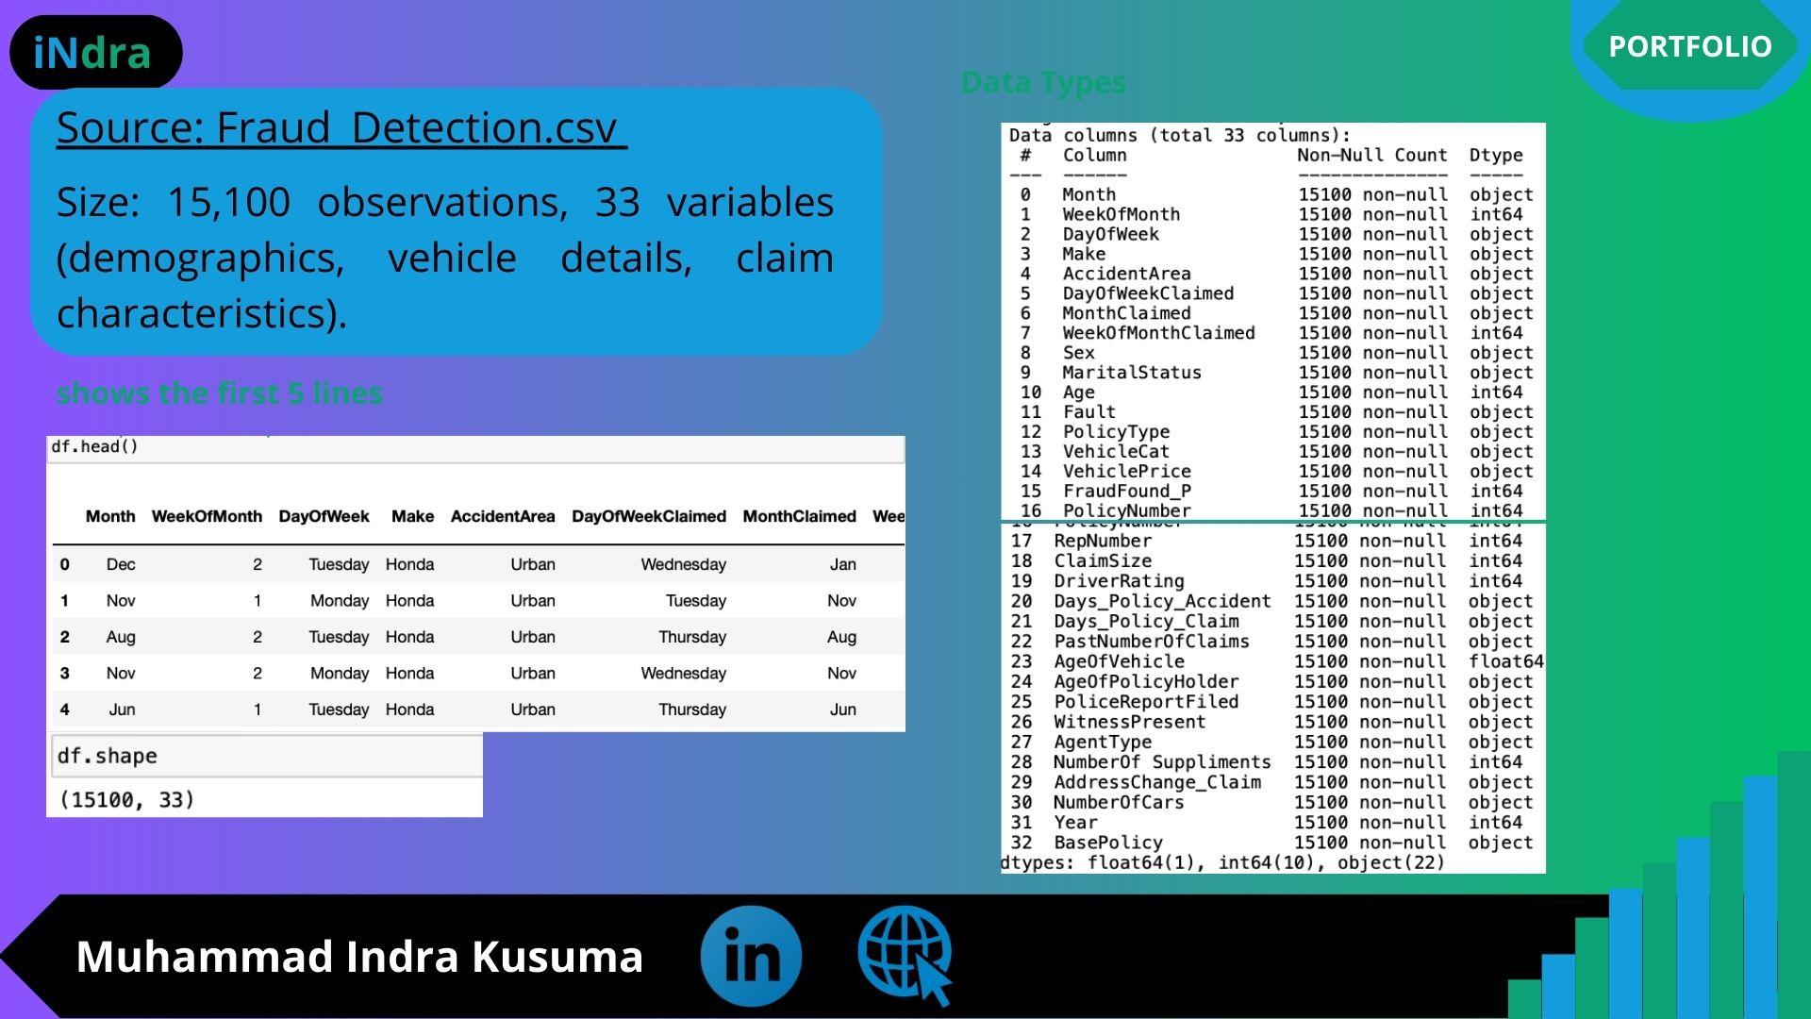Image resolution: width=1811 pixels, height=1019 pixels.
Task: Click the dtypes summary line
Action: point(1221,862)
